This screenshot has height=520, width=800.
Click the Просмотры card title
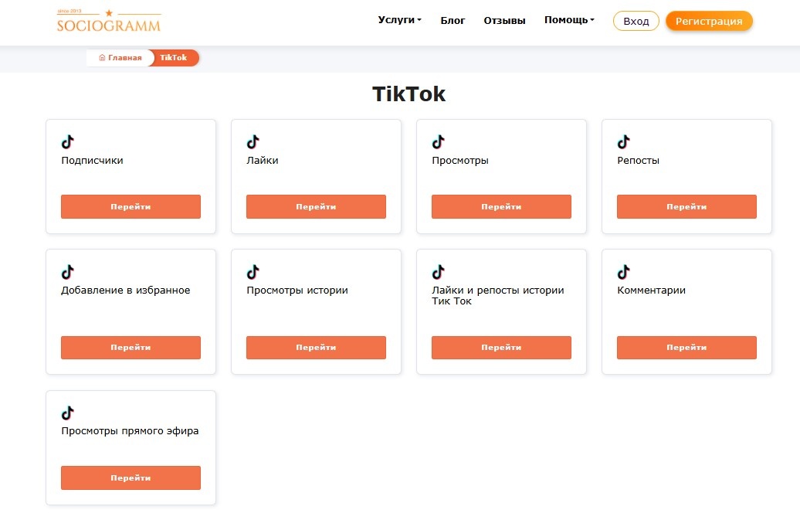pos(460,160)
